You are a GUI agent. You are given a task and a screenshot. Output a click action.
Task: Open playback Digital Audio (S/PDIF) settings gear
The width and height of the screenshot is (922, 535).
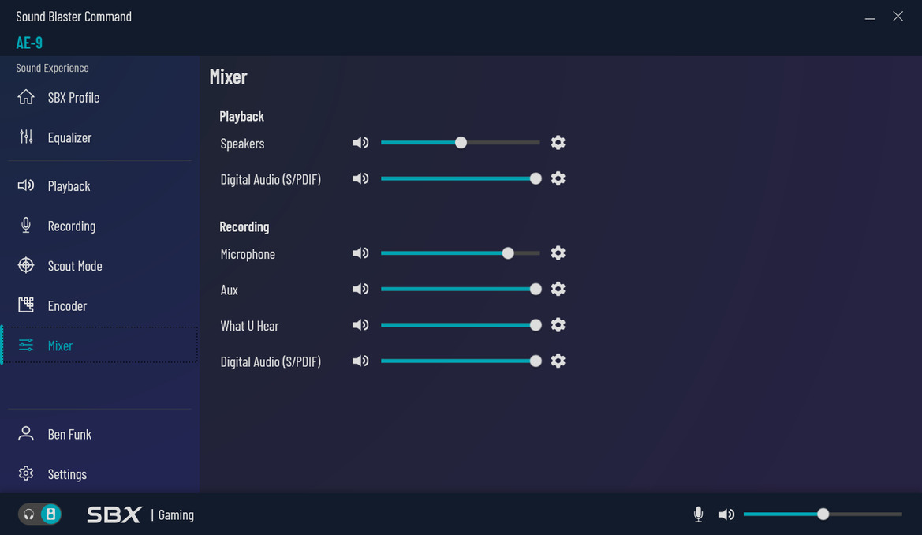(x=558, y=178)
